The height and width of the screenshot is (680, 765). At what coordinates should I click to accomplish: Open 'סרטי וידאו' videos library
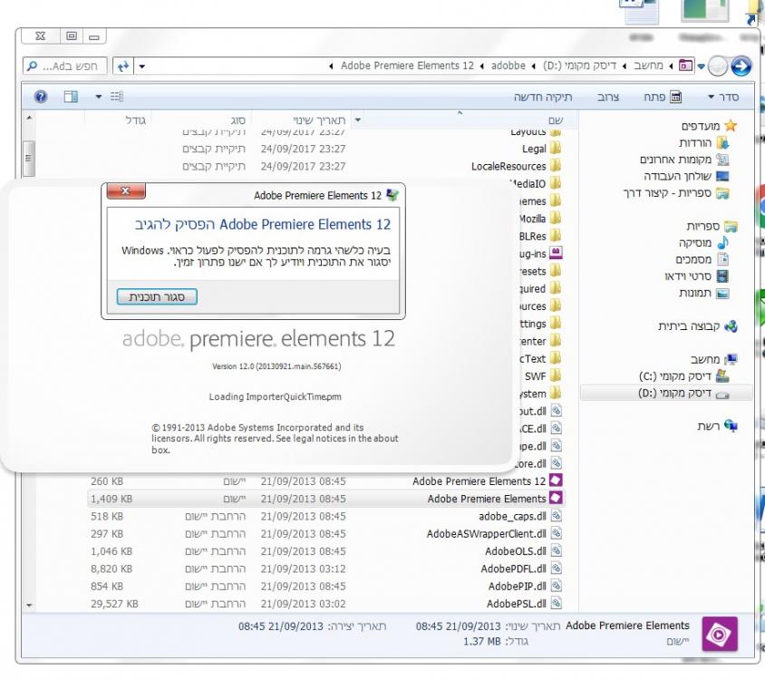coord(688,277)
